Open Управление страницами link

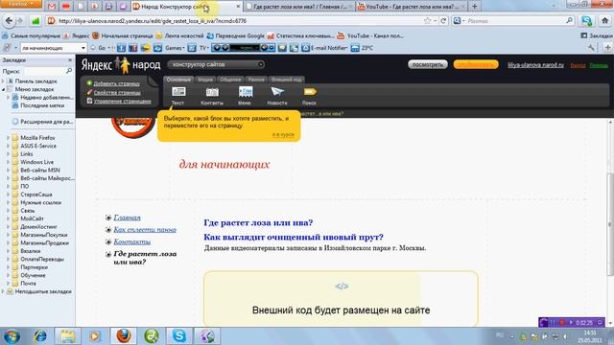click(122, 102)
